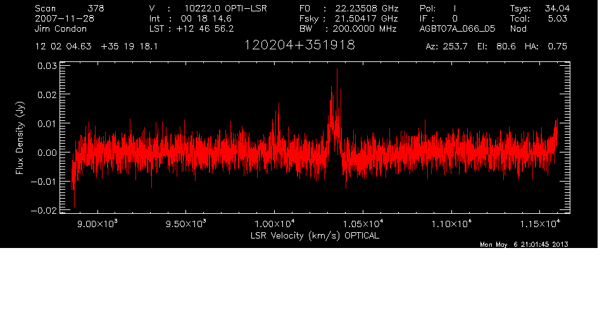Select sky frequency 21.50417 GHz
Screen dimensions: 609x310
367,18
